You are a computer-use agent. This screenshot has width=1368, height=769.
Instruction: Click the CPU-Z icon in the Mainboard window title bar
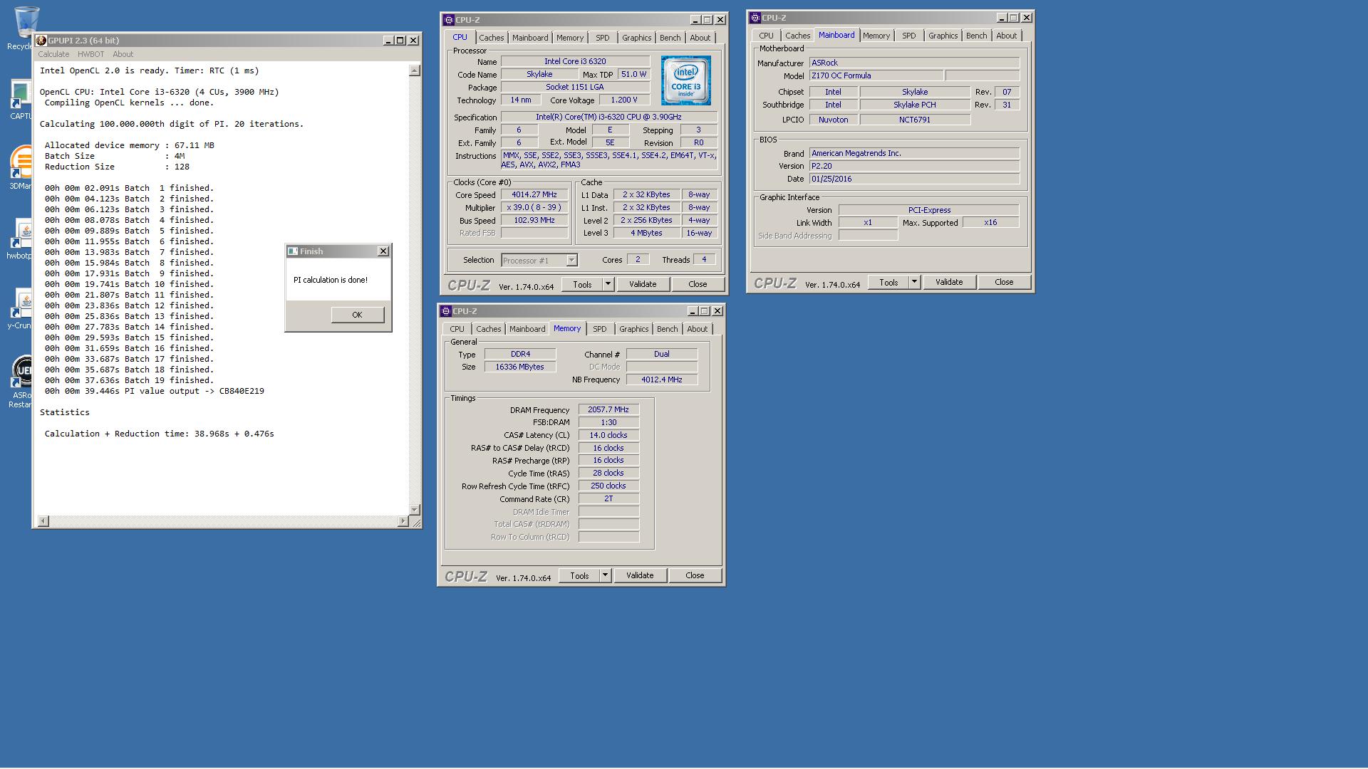pyautogui.click(x=755, y=18)
